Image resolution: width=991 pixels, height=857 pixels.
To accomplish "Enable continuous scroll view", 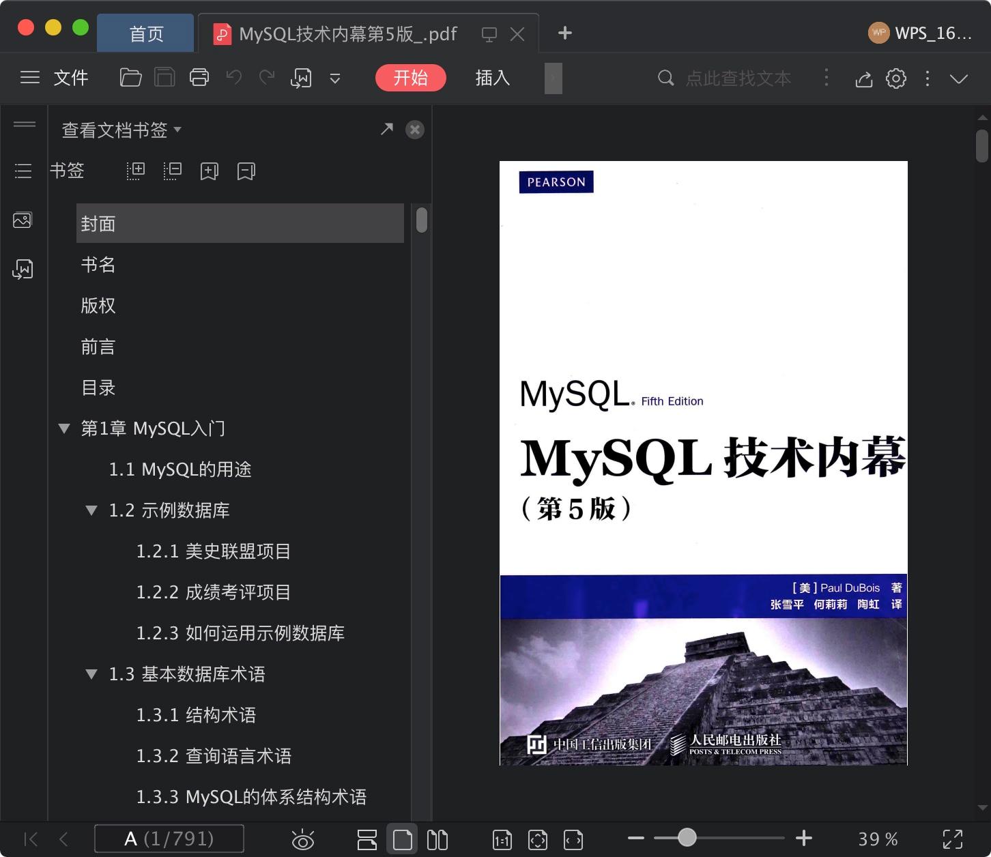I will tap(367, 839).
